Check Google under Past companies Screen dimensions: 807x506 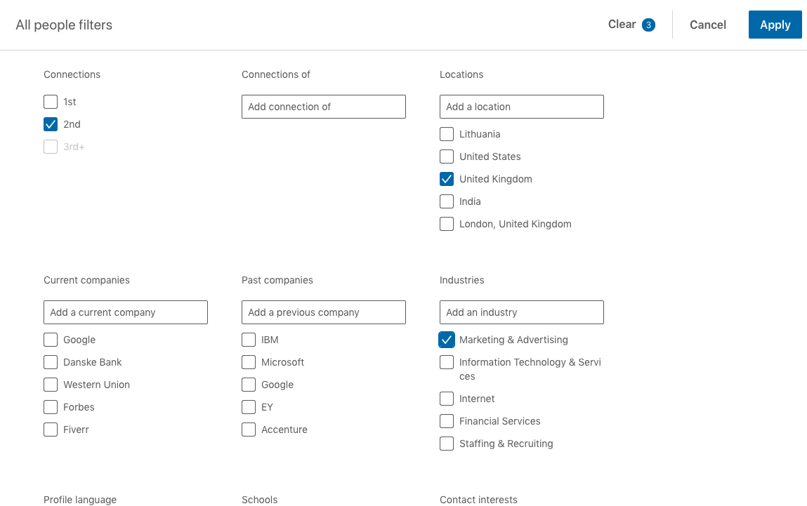(249, 385)
